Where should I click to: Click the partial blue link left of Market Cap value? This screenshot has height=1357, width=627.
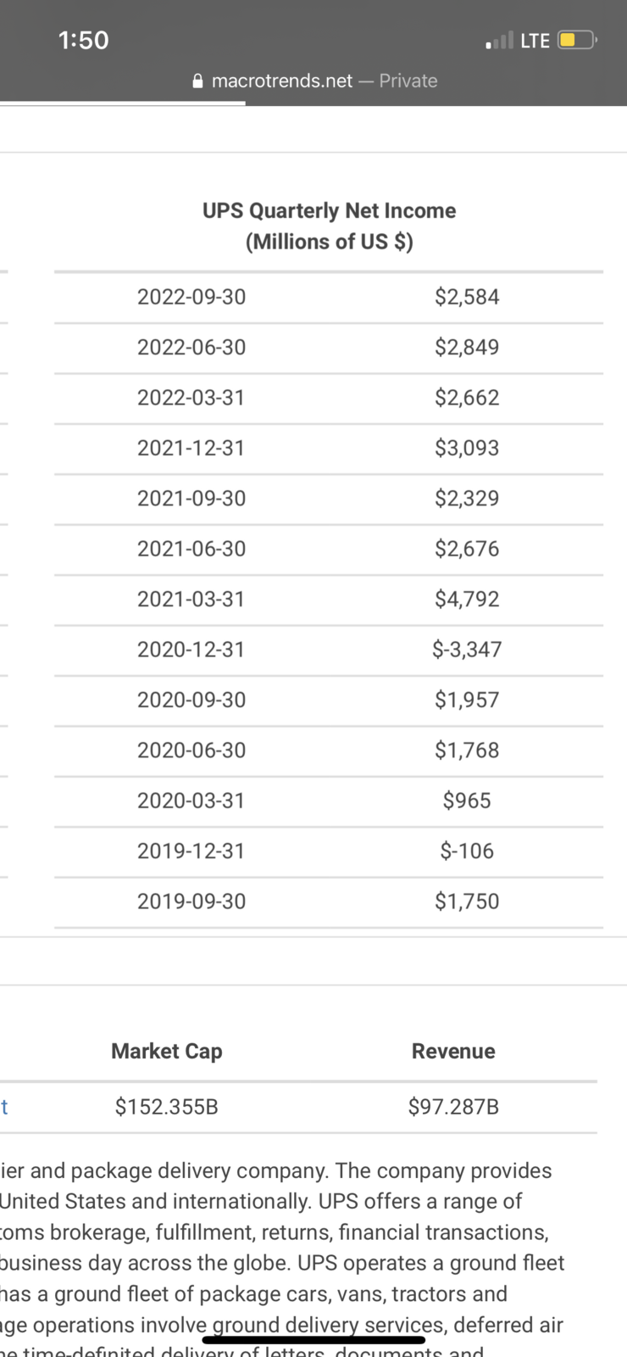pyautogui.click(x=4, y=1106)
